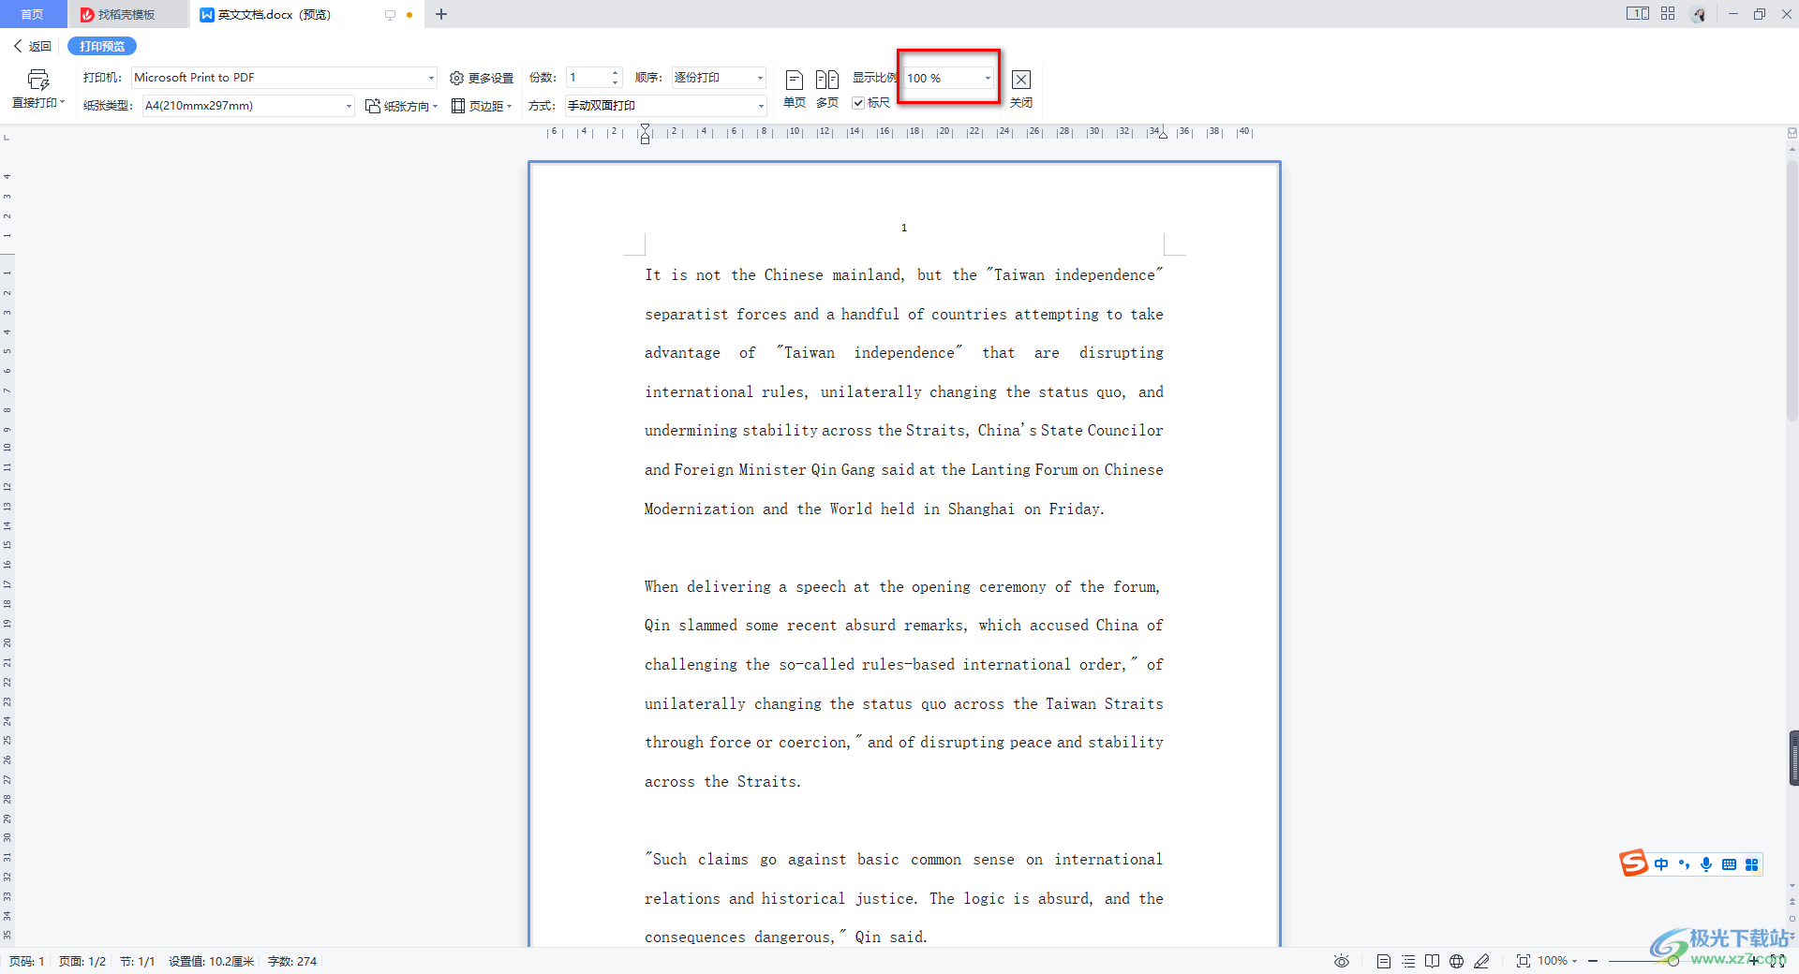Toggle the ruler (标尺) checkbox
1799x974 pixels.
[857, 103]
